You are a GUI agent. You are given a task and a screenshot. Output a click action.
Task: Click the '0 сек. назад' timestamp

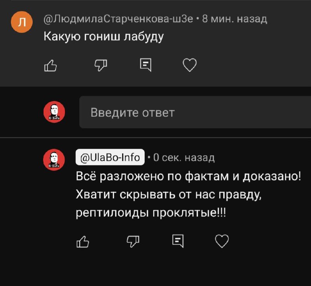point(184,158)
